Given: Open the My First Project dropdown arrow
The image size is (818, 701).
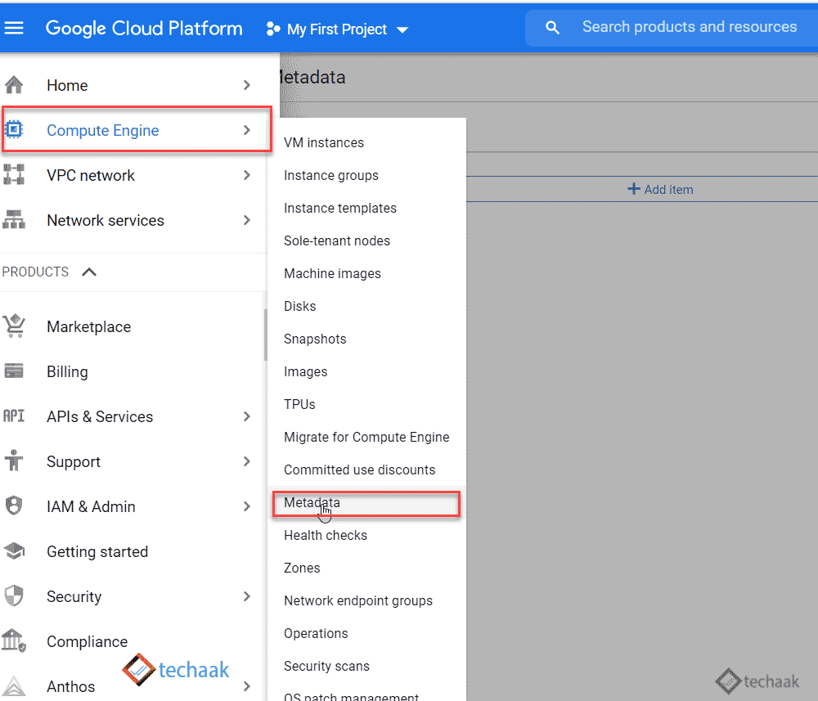Looking at the screenshot, I should [x=402, y=29].
